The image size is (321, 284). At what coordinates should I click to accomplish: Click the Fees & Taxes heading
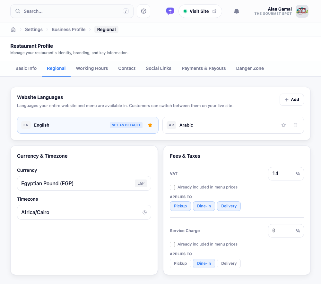[x=185, y=156]
